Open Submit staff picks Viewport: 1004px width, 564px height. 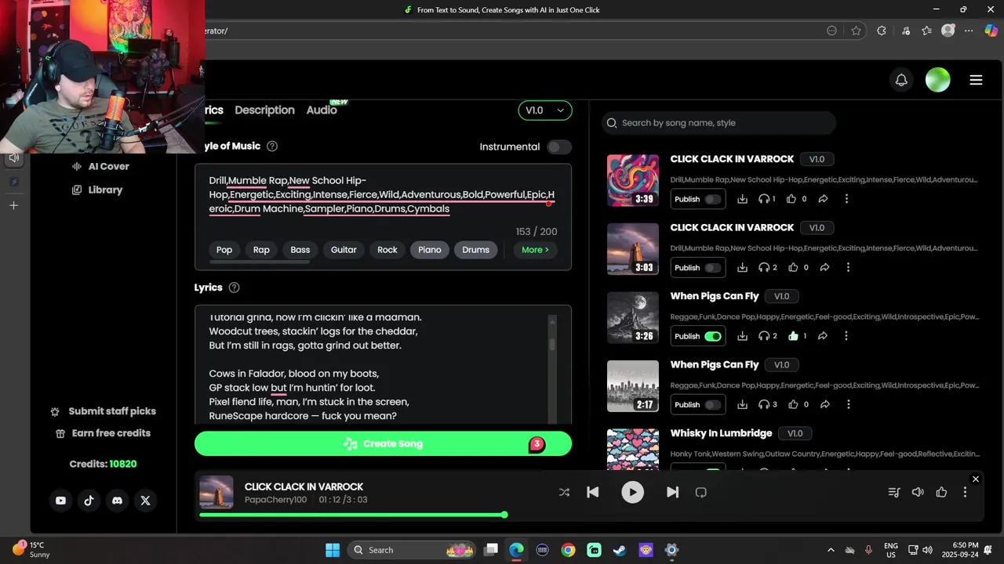[103, 411]
